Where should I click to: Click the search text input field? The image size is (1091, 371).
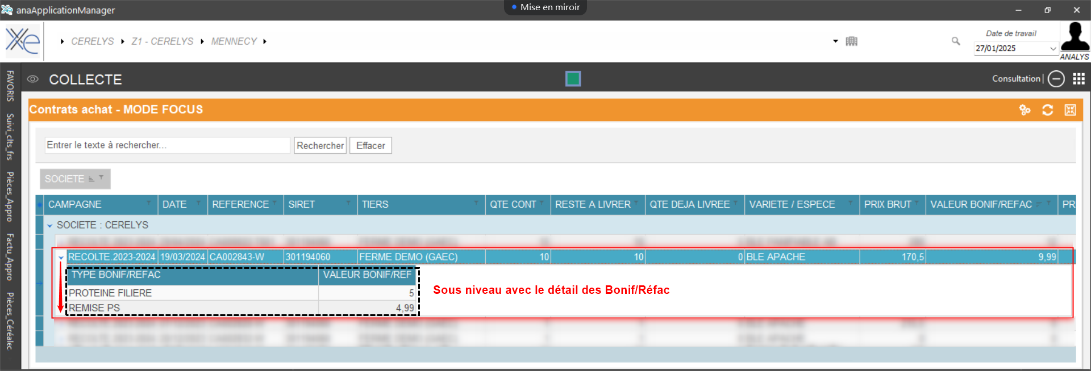click(x=167, y=145)
